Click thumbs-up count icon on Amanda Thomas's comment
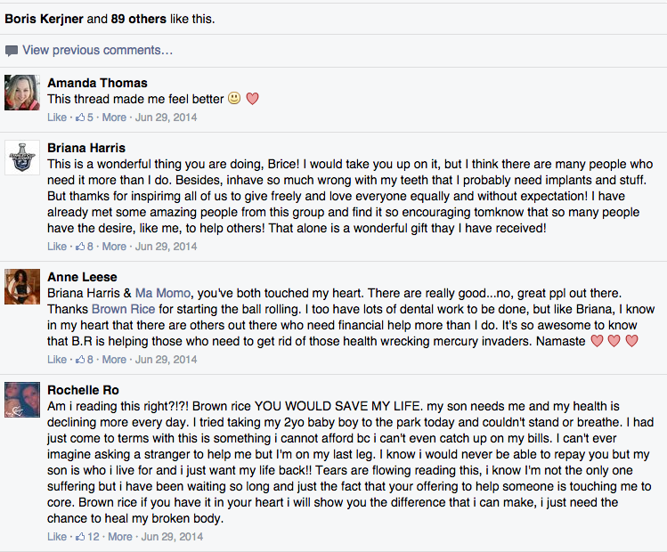 click(79, 118)
